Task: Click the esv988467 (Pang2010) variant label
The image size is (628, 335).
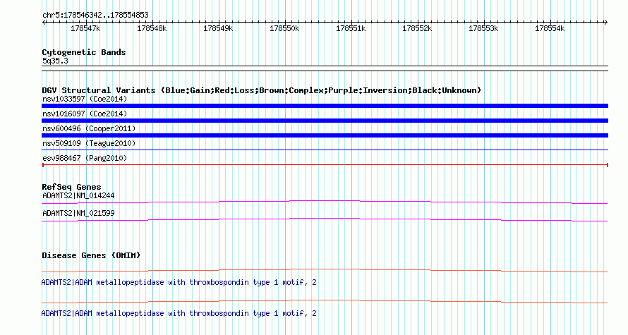Action: pos(85,158)
